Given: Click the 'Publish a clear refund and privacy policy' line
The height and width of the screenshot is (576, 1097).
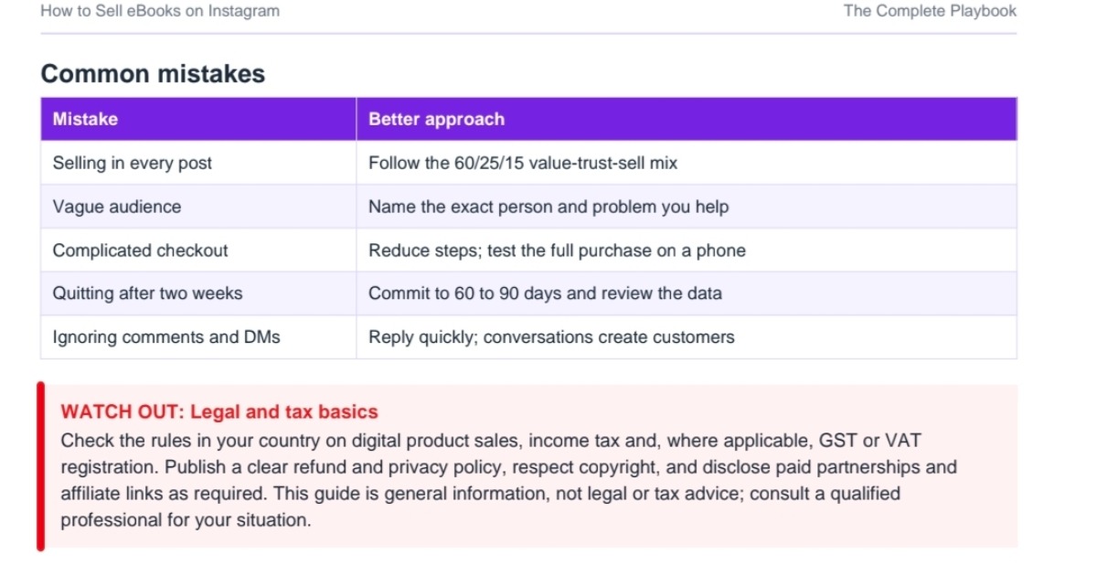Looking at the screenshot, I should coord(508,467).
